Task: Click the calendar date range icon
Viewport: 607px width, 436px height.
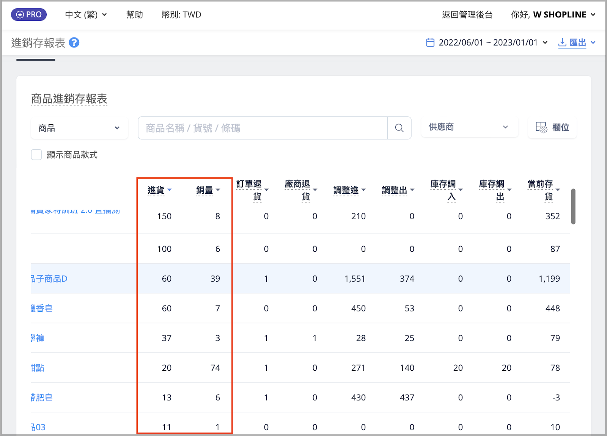Action: click(430, 42)
